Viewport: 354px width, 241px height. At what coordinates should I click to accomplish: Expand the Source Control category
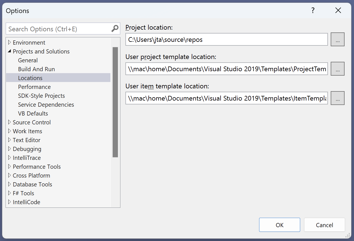pyautogui.click(x=9, y=122)
